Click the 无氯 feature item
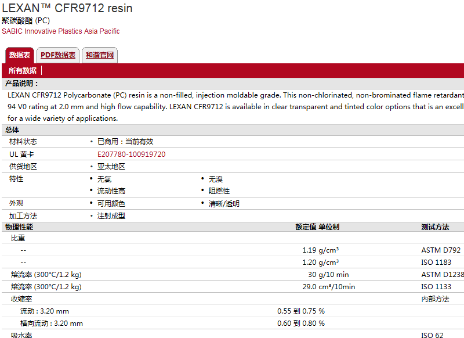 coord(104,179)
